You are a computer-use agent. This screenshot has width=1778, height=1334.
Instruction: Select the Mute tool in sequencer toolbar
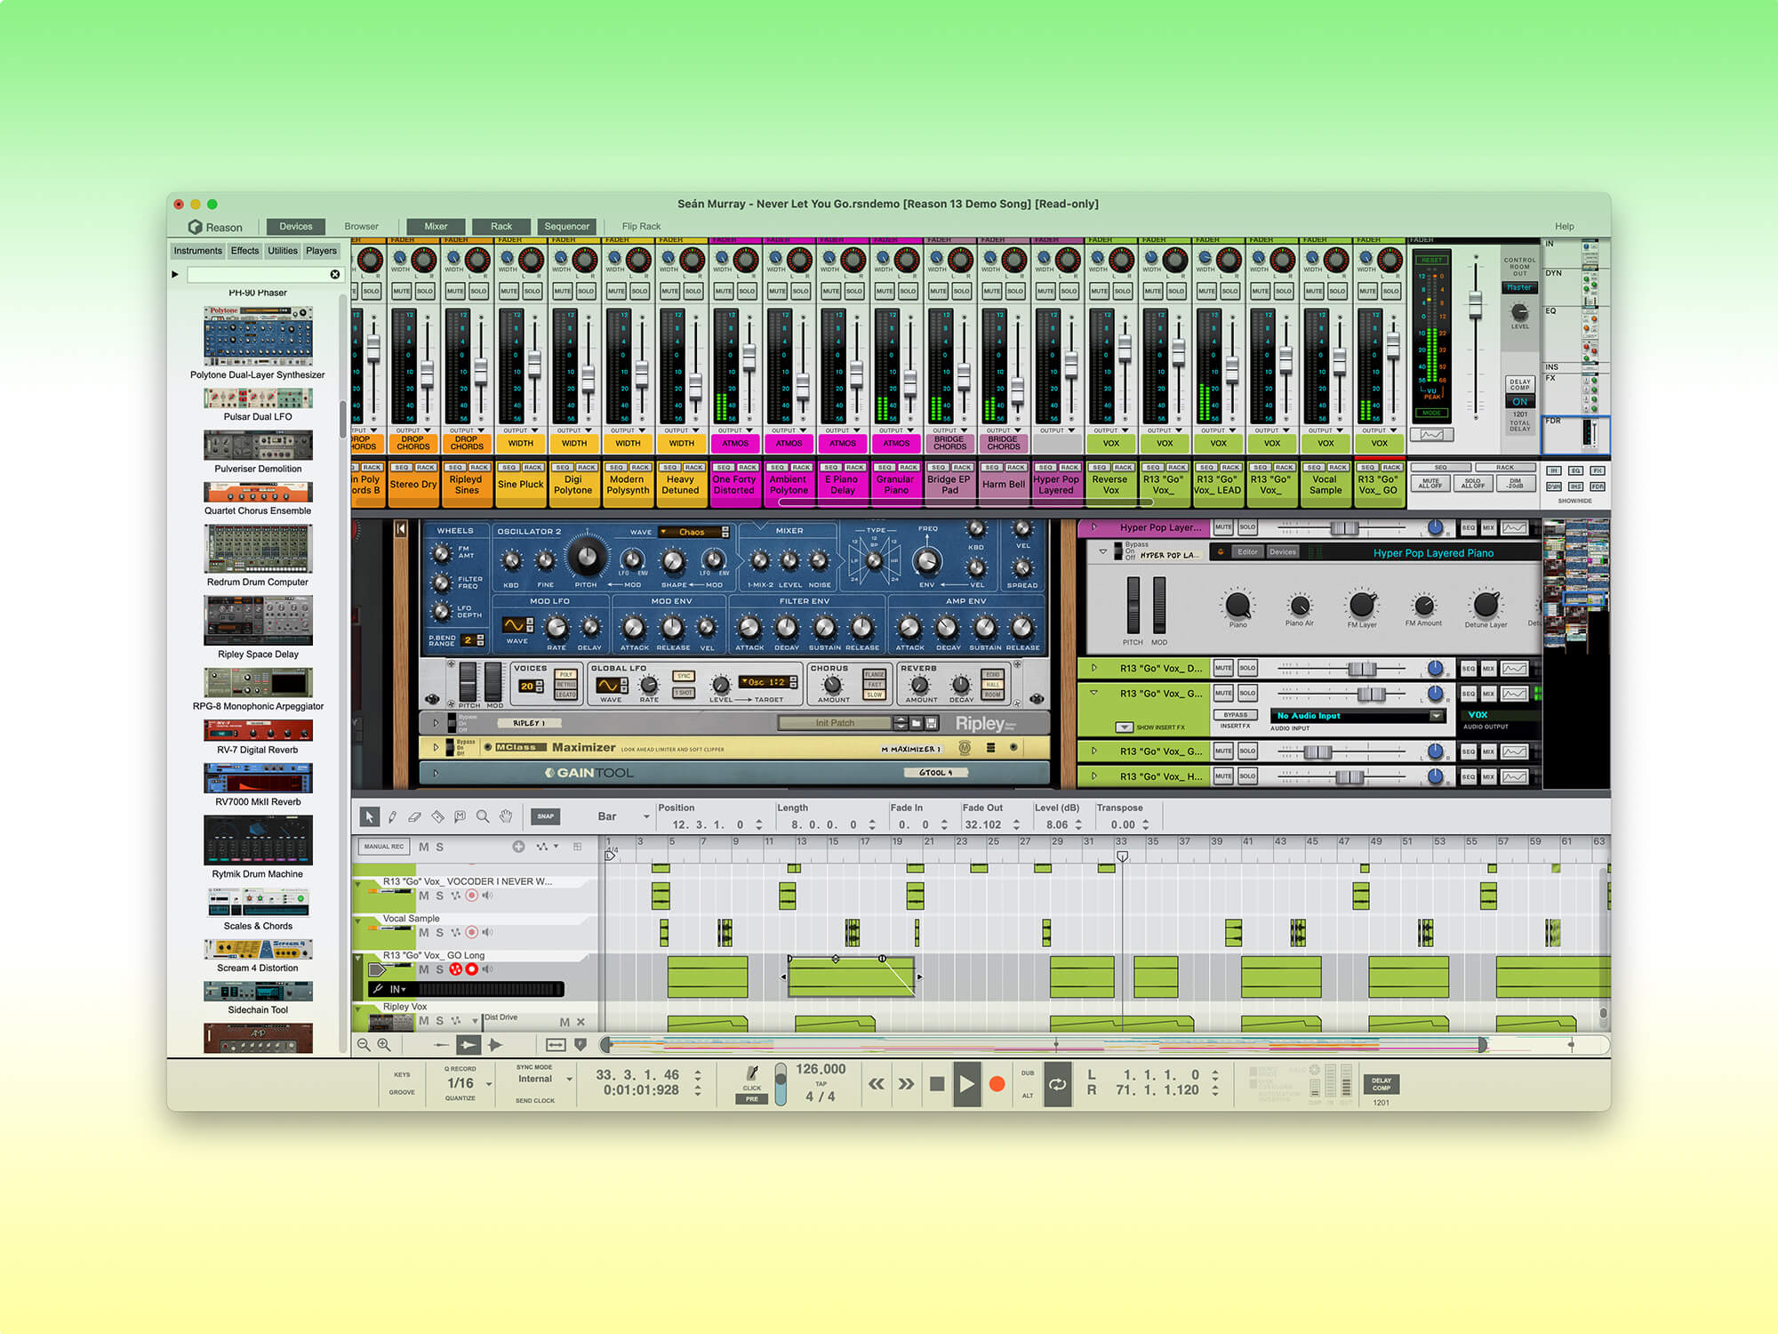460,816
